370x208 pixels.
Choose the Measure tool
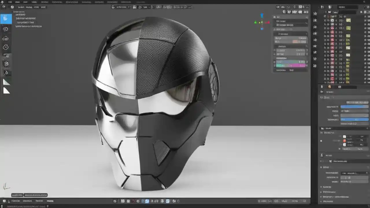(x=6, y=73)
